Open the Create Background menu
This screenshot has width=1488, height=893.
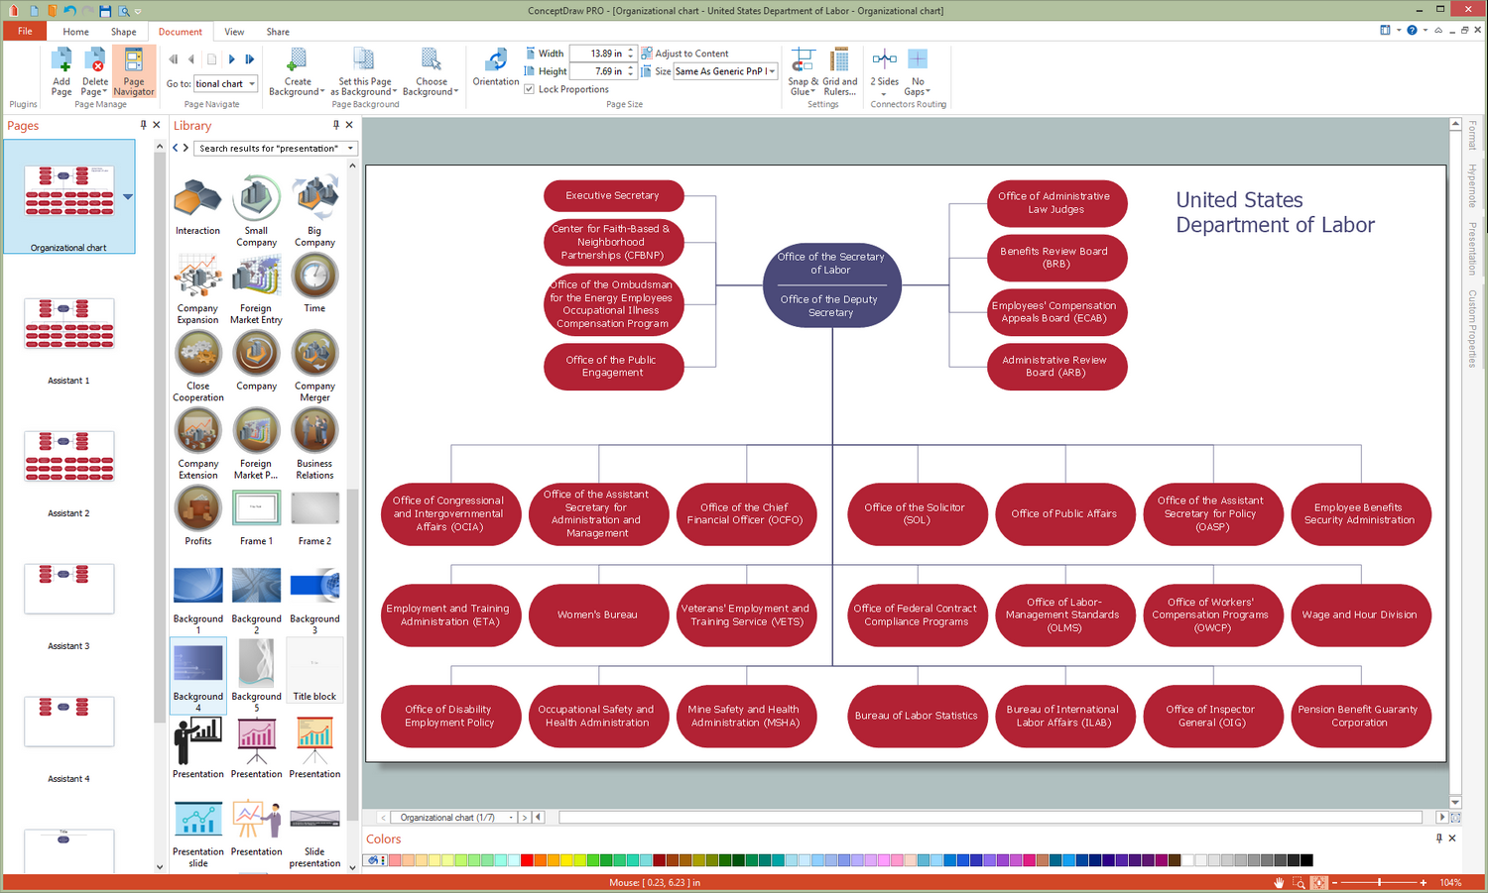297,71
